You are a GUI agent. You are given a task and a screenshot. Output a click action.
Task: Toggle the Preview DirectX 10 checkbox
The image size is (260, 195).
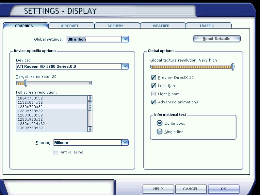154,78
